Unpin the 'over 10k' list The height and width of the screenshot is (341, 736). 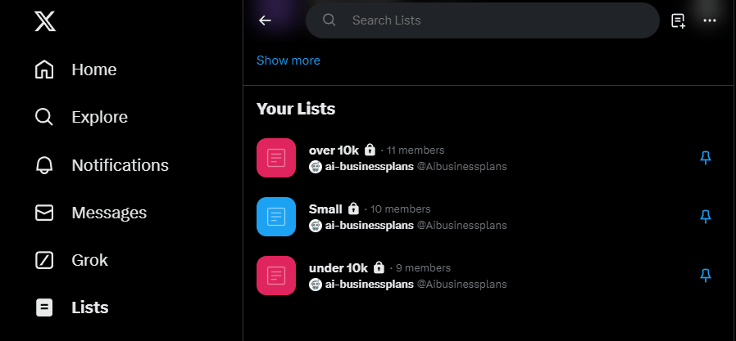(705, 158)
